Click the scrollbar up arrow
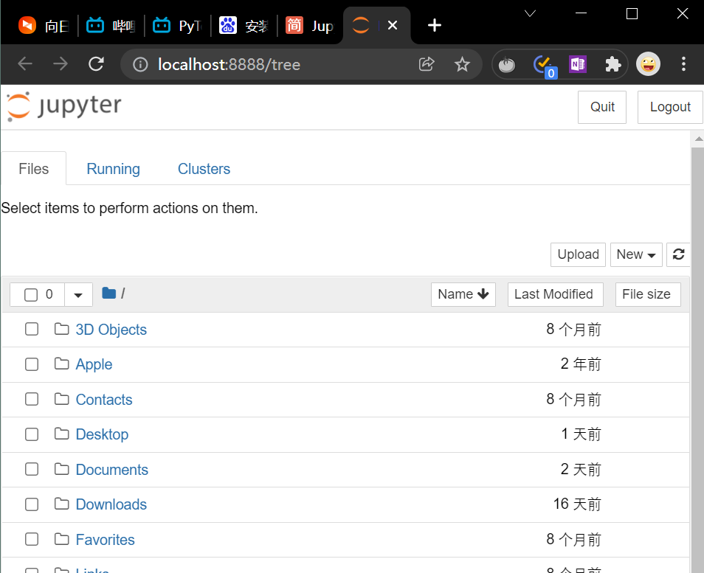The height and width of the screenshot is (573, 704). click(x=698, y=139)
